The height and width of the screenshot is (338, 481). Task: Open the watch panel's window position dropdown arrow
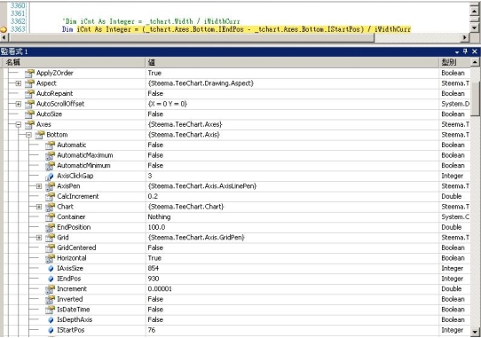point(457,51)
